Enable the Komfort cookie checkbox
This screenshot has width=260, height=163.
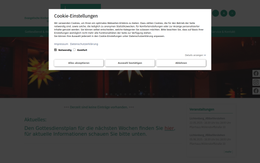pos(74,50)
